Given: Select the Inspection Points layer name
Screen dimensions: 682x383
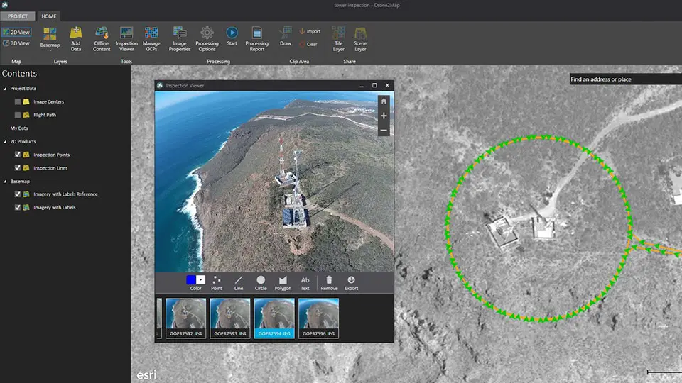Looking at the screenshot, I should (51, 155).
